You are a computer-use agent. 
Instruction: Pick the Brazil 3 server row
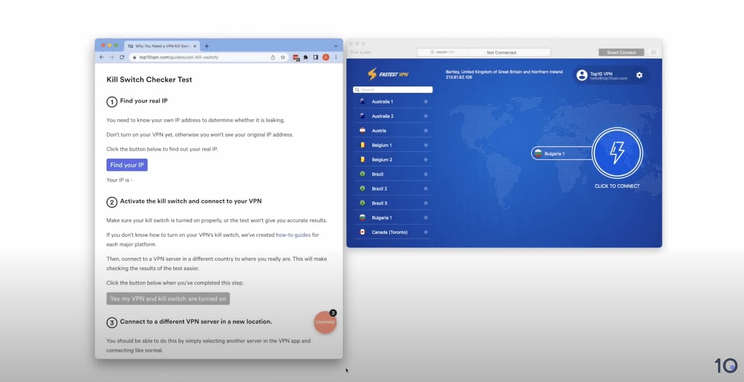(392, 203)
